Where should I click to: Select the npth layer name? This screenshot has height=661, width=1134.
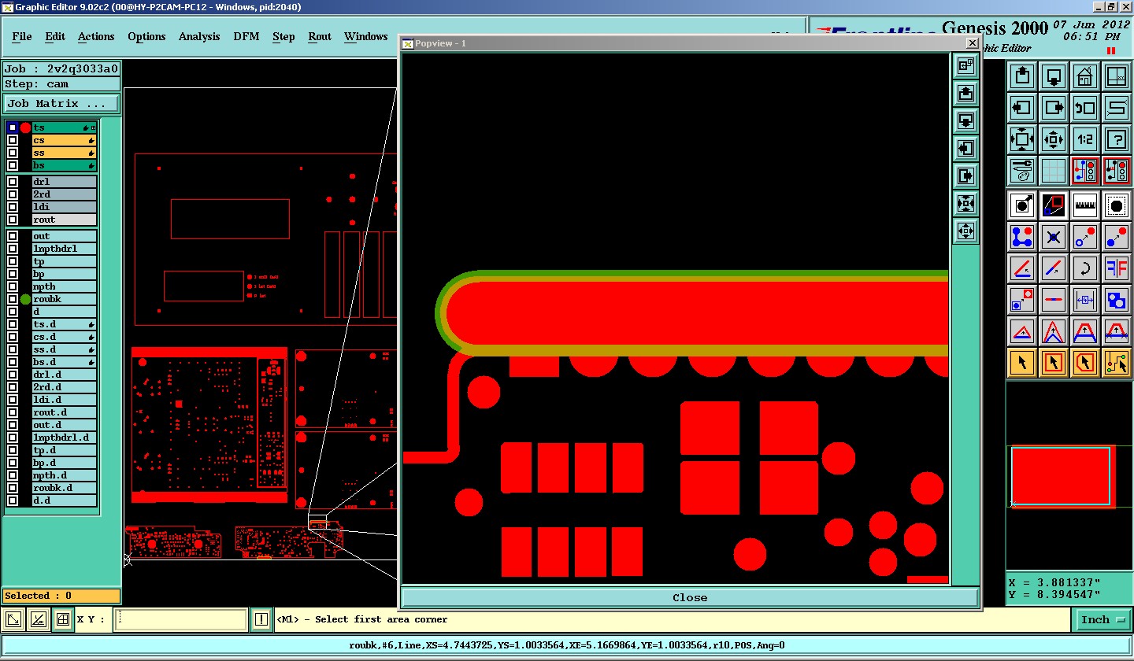coord(64,286)
